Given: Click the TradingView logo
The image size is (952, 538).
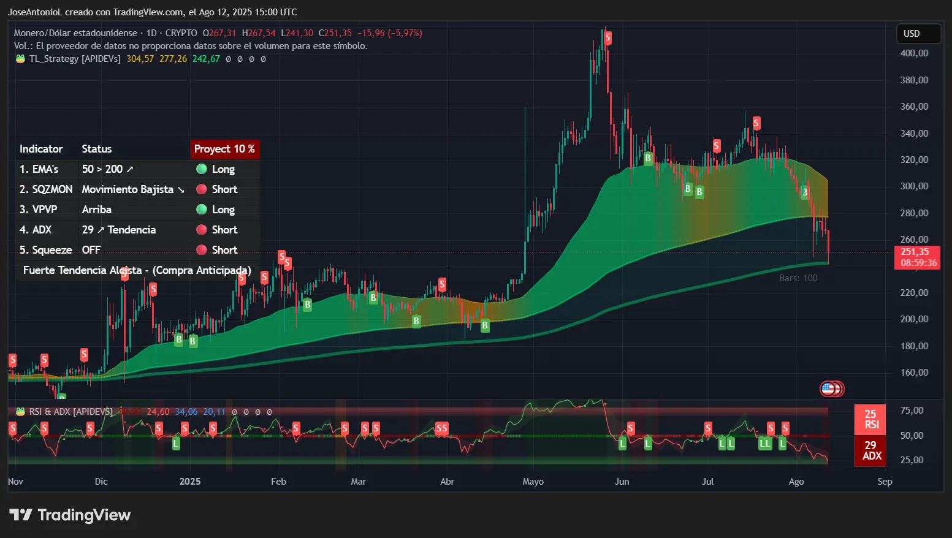Looking at the screenshot, I should 69,515.
